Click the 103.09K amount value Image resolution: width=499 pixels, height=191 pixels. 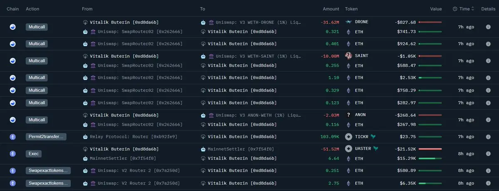coord(330,136)
